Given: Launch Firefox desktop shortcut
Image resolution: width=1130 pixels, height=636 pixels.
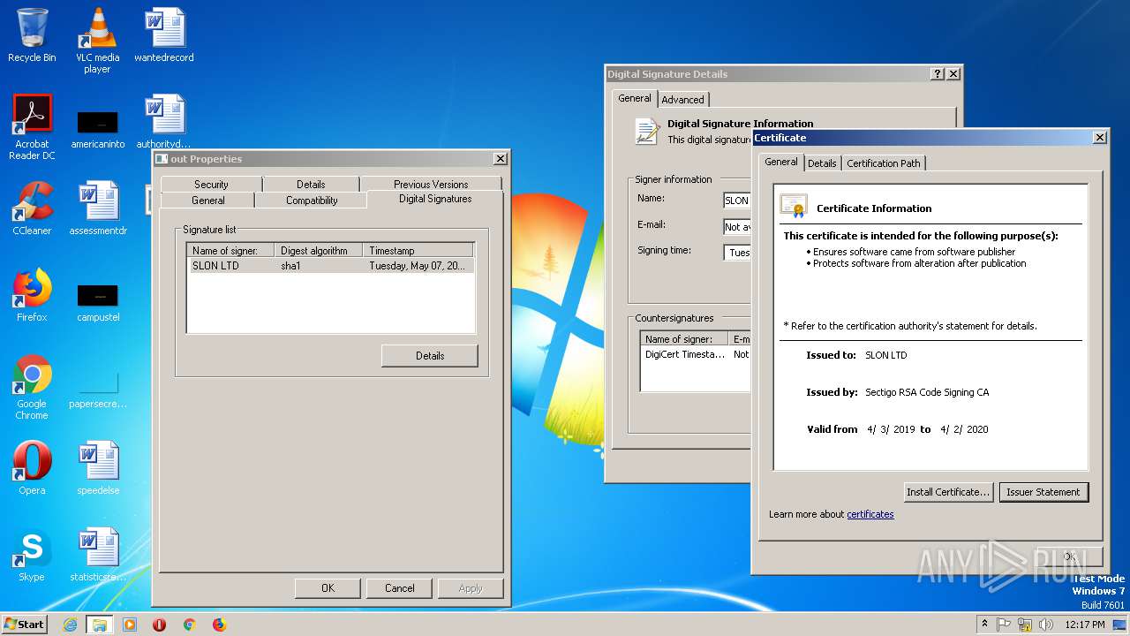Looking at the screenshot, I should 32,295.
